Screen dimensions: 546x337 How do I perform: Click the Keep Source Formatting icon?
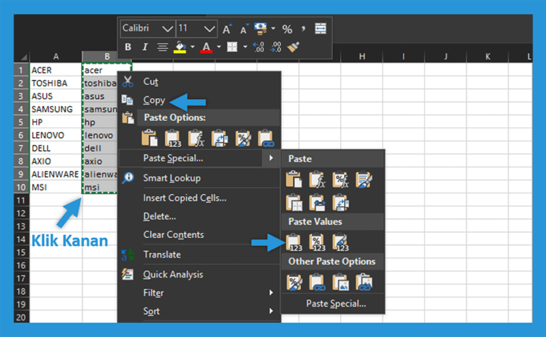tap(364, 180)
